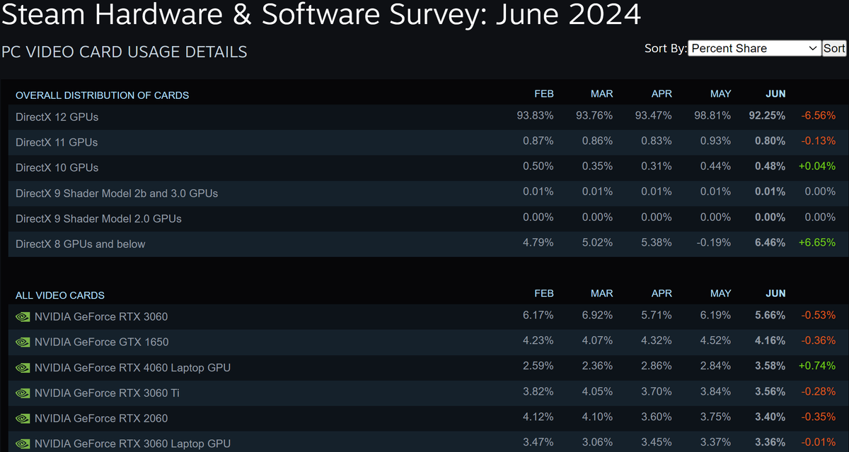Screen dimensions: 849x452
Task: Click the -0.19% May value for DirectX 8
Action: click(715, 243)
